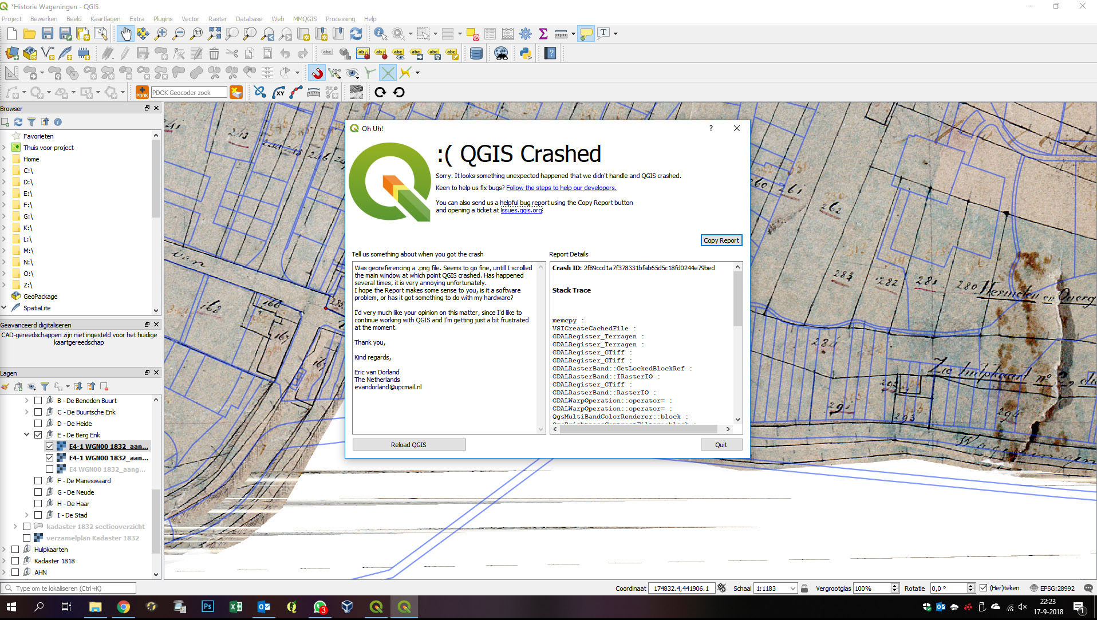
Task: Open the Processing menu
Action: (x=340, y=19)
